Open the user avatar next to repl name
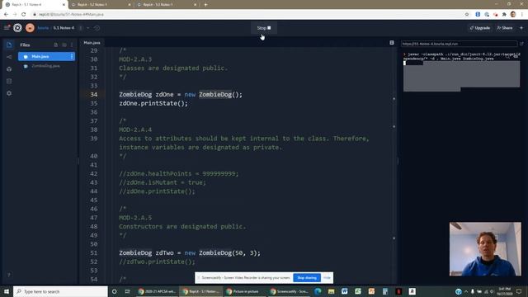This screenshot has width=528, height=297. coord(30,28)
